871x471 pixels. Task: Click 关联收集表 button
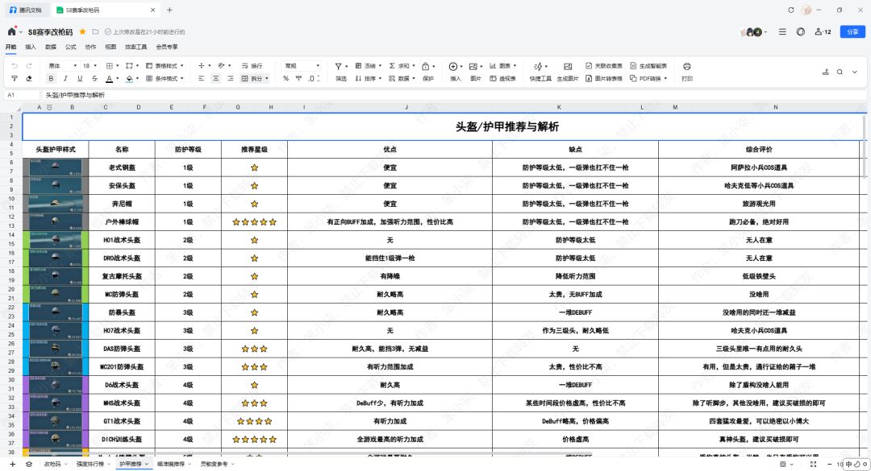(604, 66)
